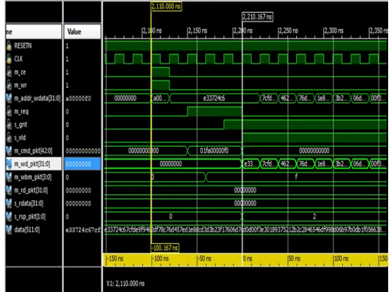Screen dimensions: 390x292
Task: Click the m_wbm_pkt bus icon
Action: (x=9, y=177)
